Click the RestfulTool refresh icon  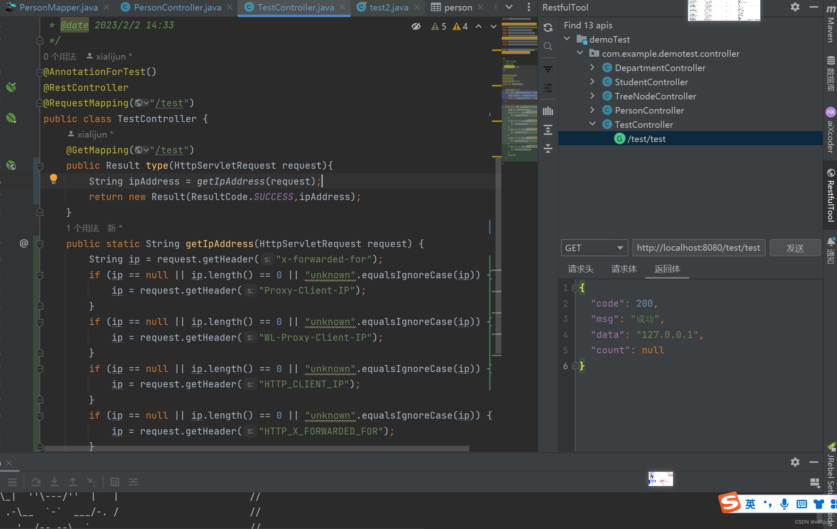(548, 28)
